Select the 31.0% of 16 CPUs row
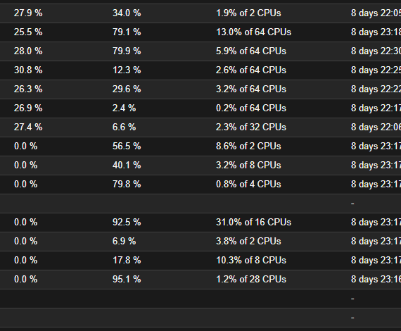Screen dimensions: 401x331 (x=200, y=223)
